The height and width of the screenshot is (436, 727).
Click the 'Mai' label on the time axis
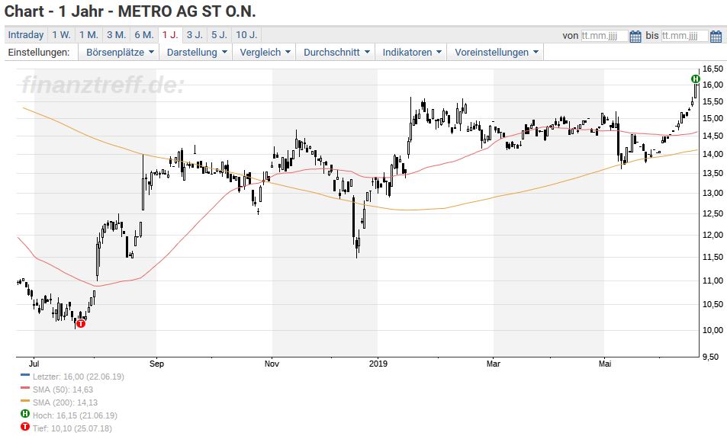pos(605,364)
